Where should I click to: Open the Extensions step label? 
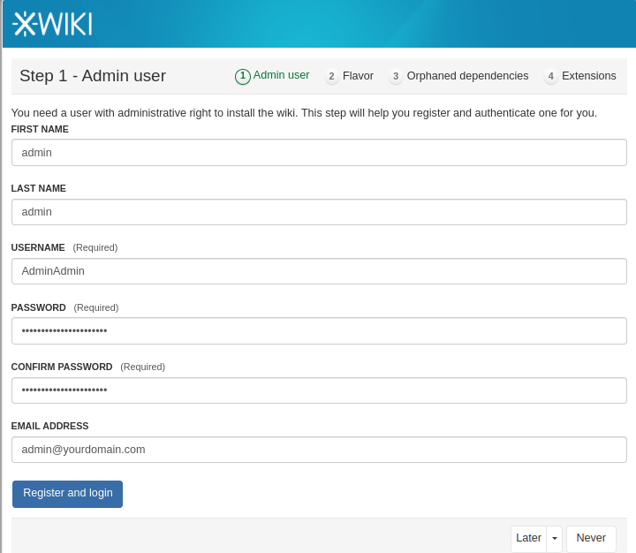tap(588, 76)
